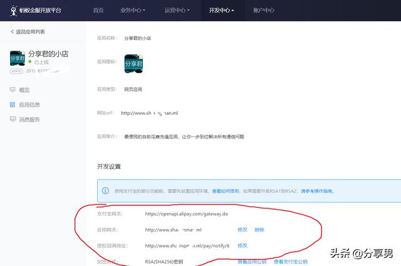The height and width of the screenshot is (266, 401).
Task: Click the 开发设置 section heading
Action: (x=108, y=166)
